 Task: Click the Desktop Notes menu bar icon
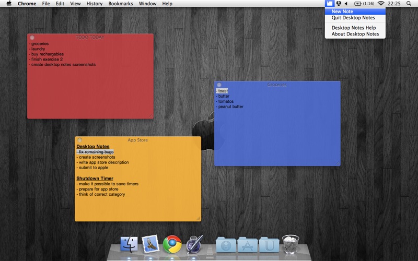point(329,4)
